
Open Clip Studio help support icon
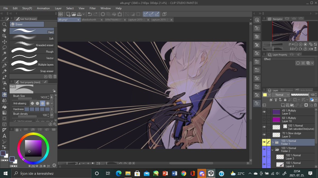pyautogui.click(x=164, y=14)
